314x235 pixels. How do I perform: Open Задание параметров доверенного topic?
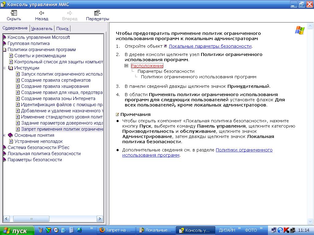[x=62, y=123]
